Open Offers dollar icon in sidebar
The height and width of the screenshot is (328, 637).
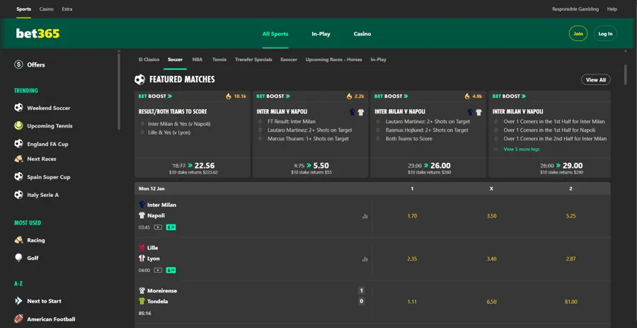click(x=18, y=64)
